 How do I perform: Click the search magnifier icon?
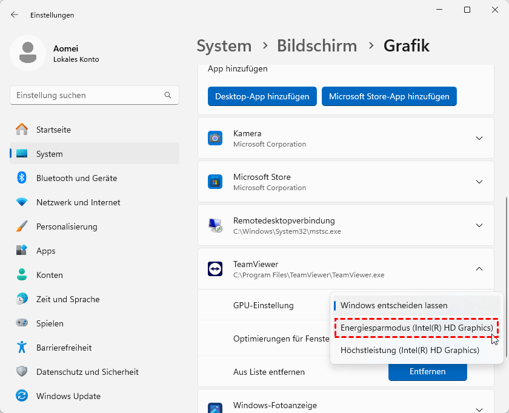[168, 95]
